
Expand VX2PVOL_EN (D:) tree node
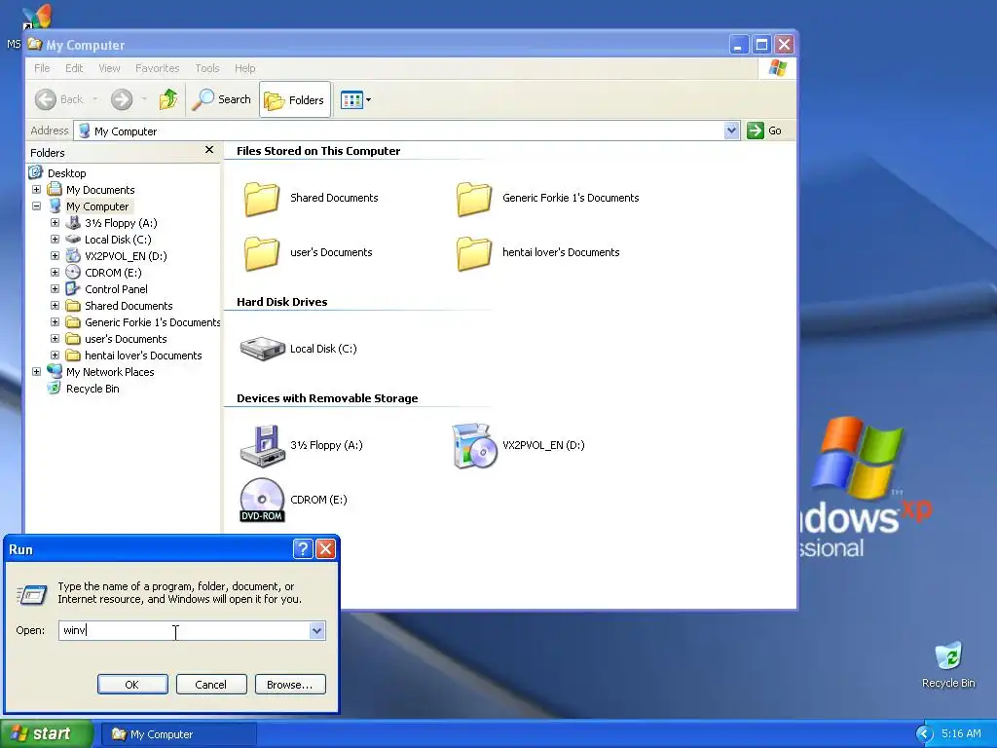click(x=55, y=256)
